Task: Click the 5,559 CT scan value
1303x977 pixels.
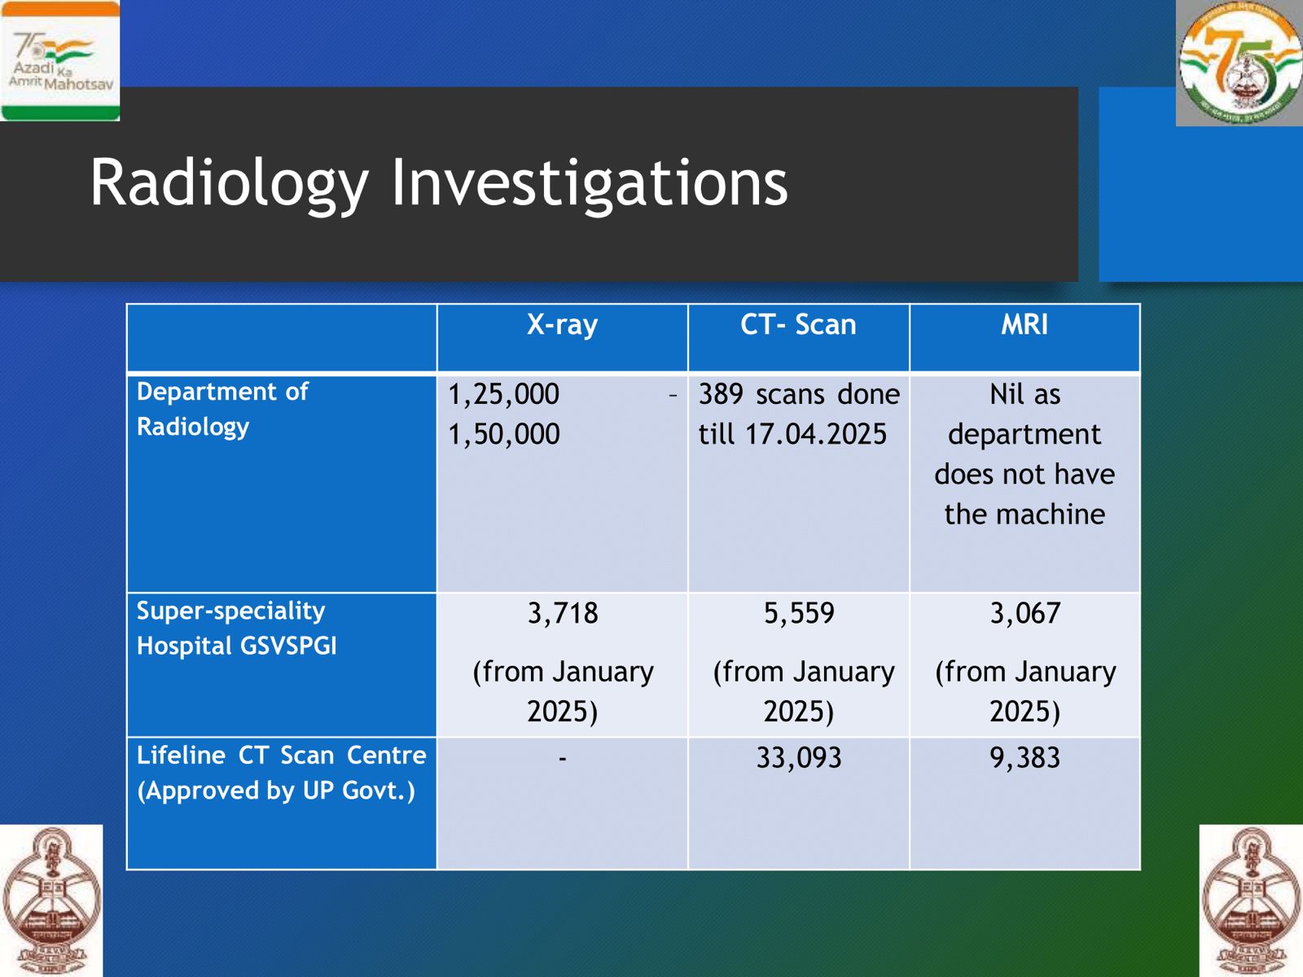Action: (x=798, y=613)
